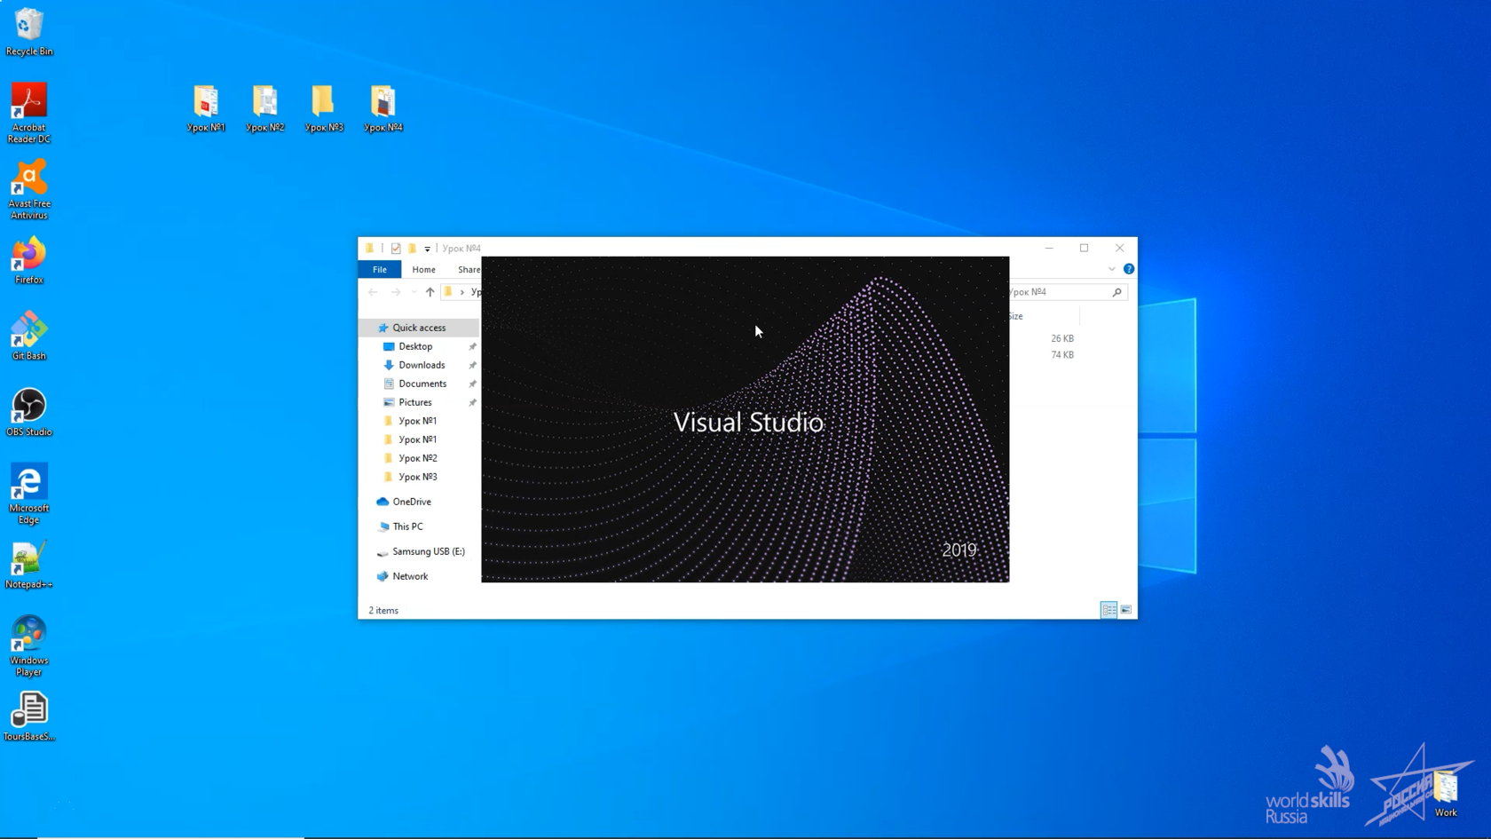The width and height of the screenshot is (1491, 839).
Task: Select the Acrobat Reader DC shortcut
Action: click(28, 113)
